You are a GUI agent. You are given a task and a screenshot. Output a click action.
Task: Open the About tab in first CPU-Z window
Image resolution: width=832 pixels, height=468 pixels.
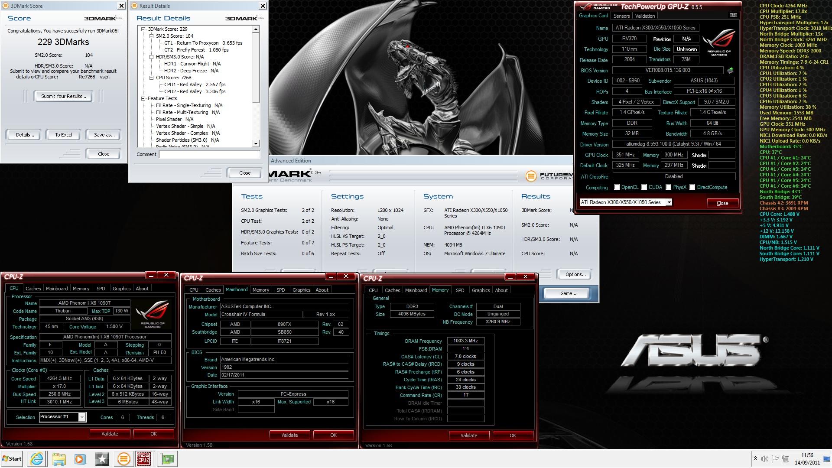[x=142, y=289]
